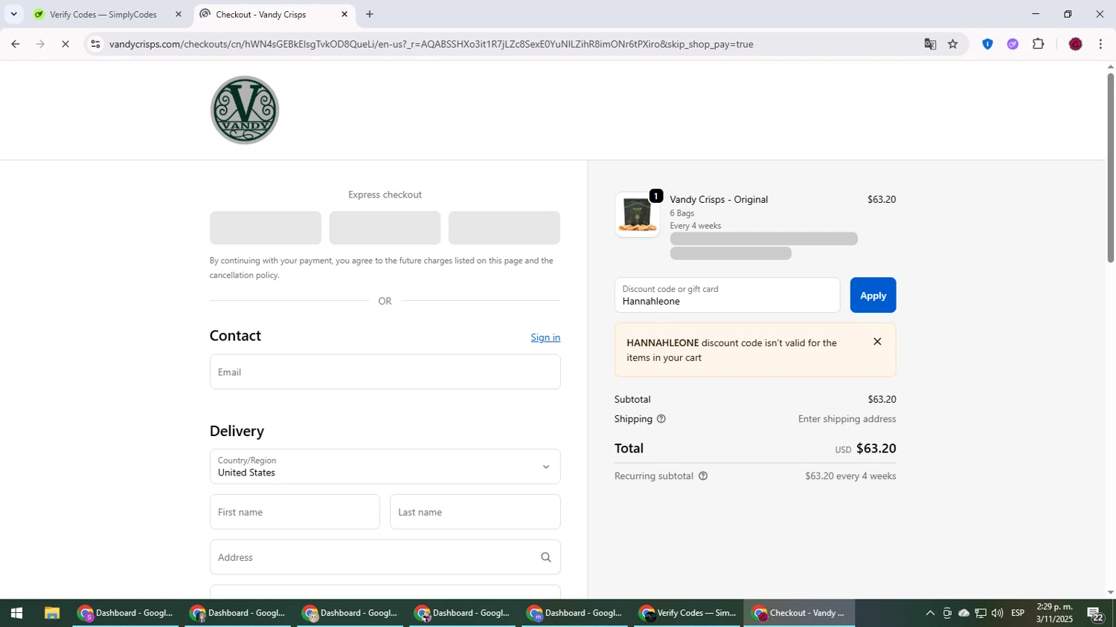This screenshot has height=627, width=1116.
Task: Open the purple circular extension icon
Action: 1013,45
